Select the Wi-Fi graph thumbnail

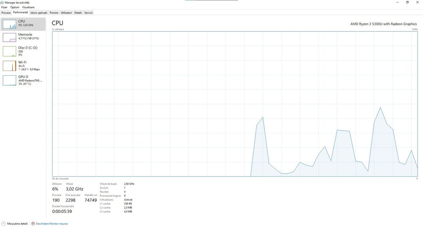click(x=9, y=66)
